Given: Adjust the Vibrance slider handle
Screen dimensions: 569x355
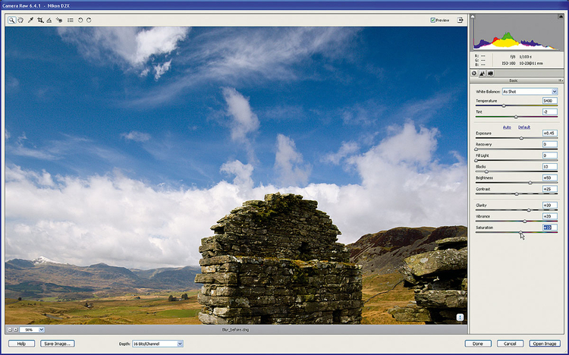Looking at the screenshot, I should [x=525, y=221].
